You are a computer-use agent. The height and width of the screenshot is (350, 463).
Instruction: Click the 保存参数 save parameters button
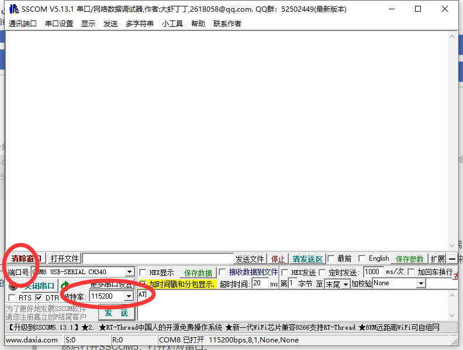pos(409,259)
